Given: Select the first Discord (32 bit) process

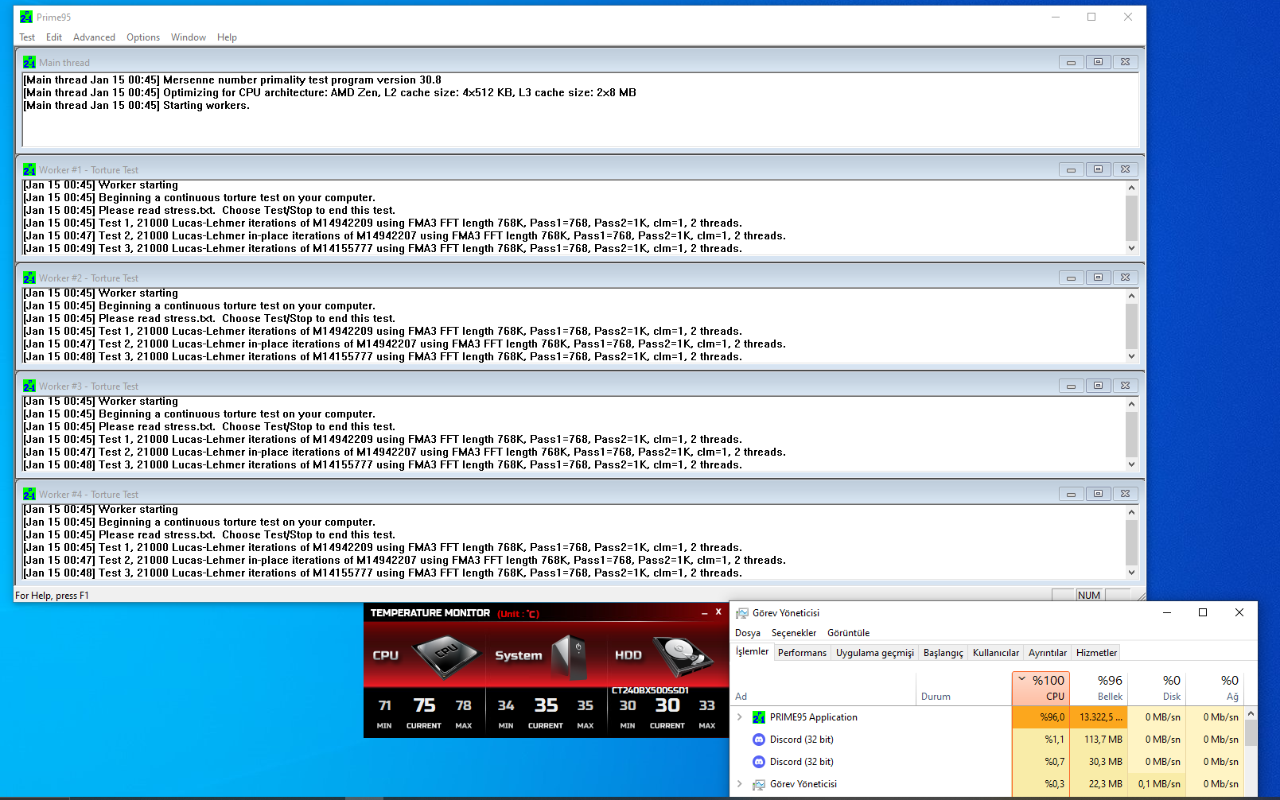Looking at the screenshot, I should (x=987, y=740).
